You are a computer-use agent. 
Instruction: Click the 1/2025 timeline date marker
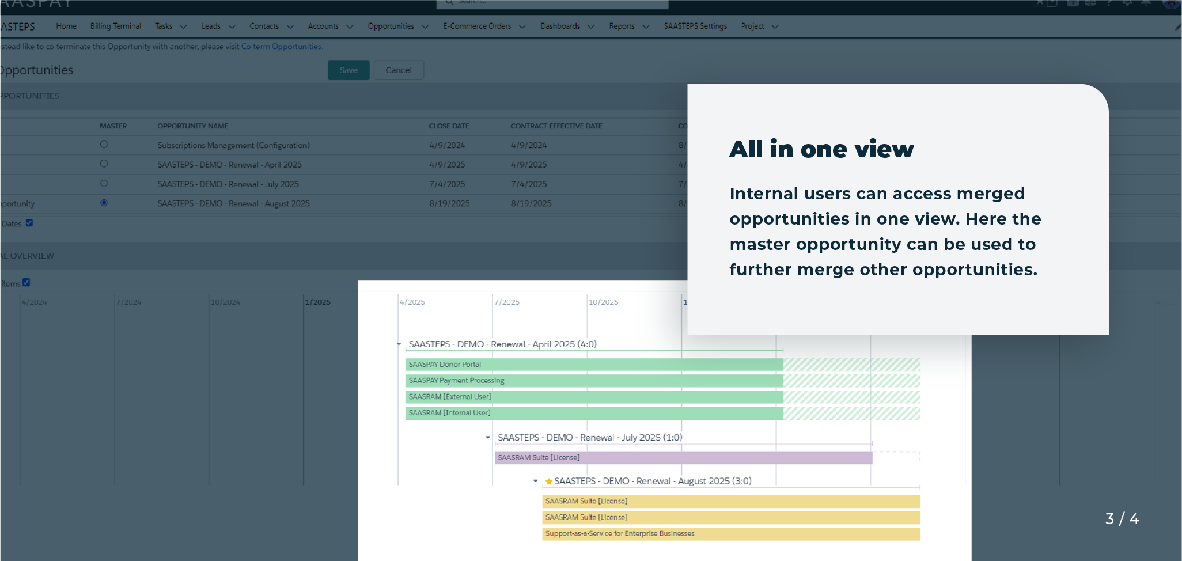(x=318, y=302)
